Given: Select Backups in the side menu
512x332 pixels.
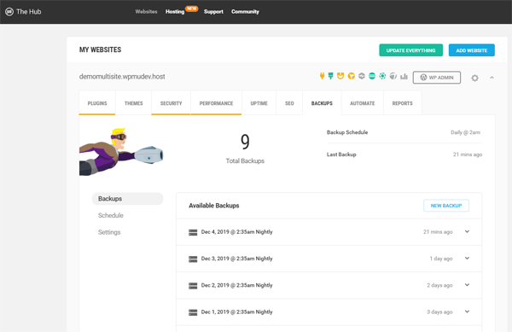Looking at the screenshot, I should (x=127, y=199).
